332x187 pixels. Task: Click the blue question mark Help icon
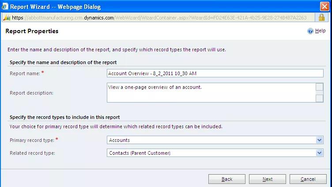(310, 31)
